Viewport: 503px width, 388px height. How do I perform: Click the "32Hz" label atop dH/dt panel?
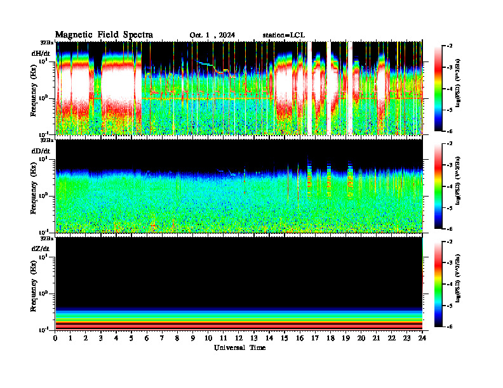(x=47, y=42)
